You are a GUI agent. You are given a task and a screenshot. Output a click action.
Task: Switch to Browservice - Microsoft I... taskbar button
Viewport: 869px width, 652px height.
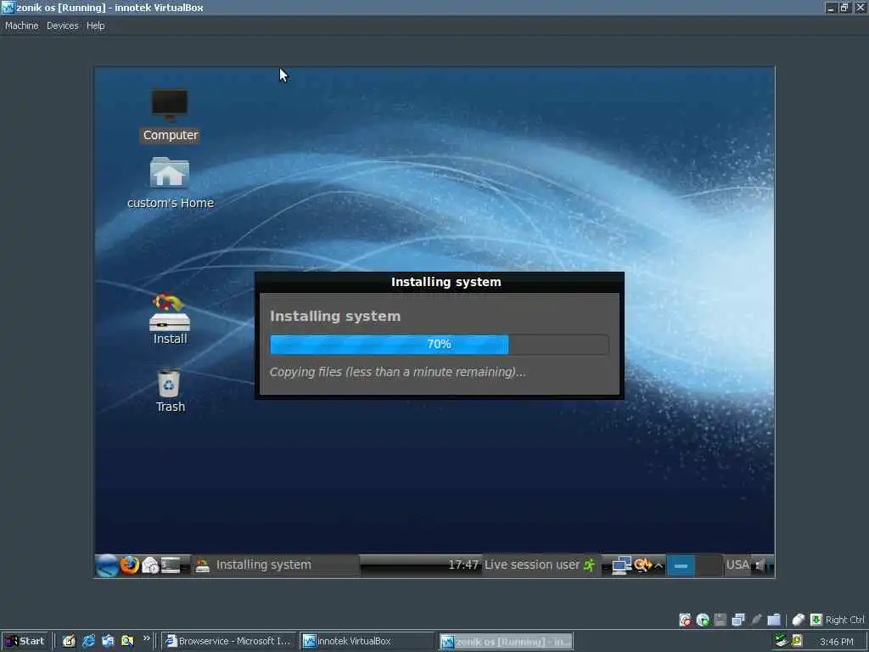pyautogui.click(x=229, y=641)
